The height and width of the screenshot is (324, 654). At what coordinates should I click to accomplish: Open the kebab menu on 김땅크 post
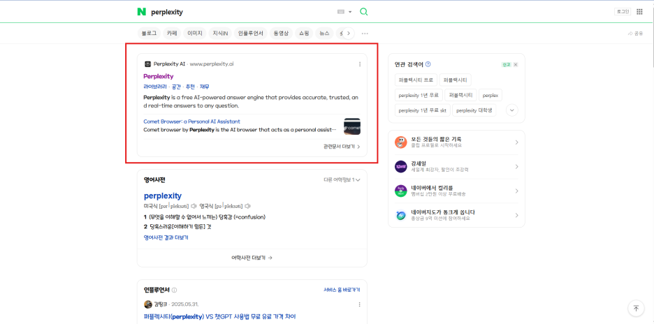tap(360, 304)
